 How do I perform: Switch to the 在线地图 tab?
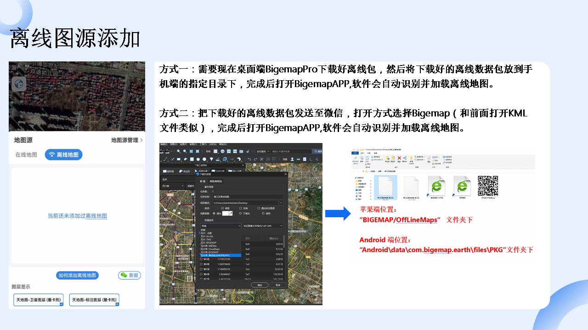coord(26,155)
